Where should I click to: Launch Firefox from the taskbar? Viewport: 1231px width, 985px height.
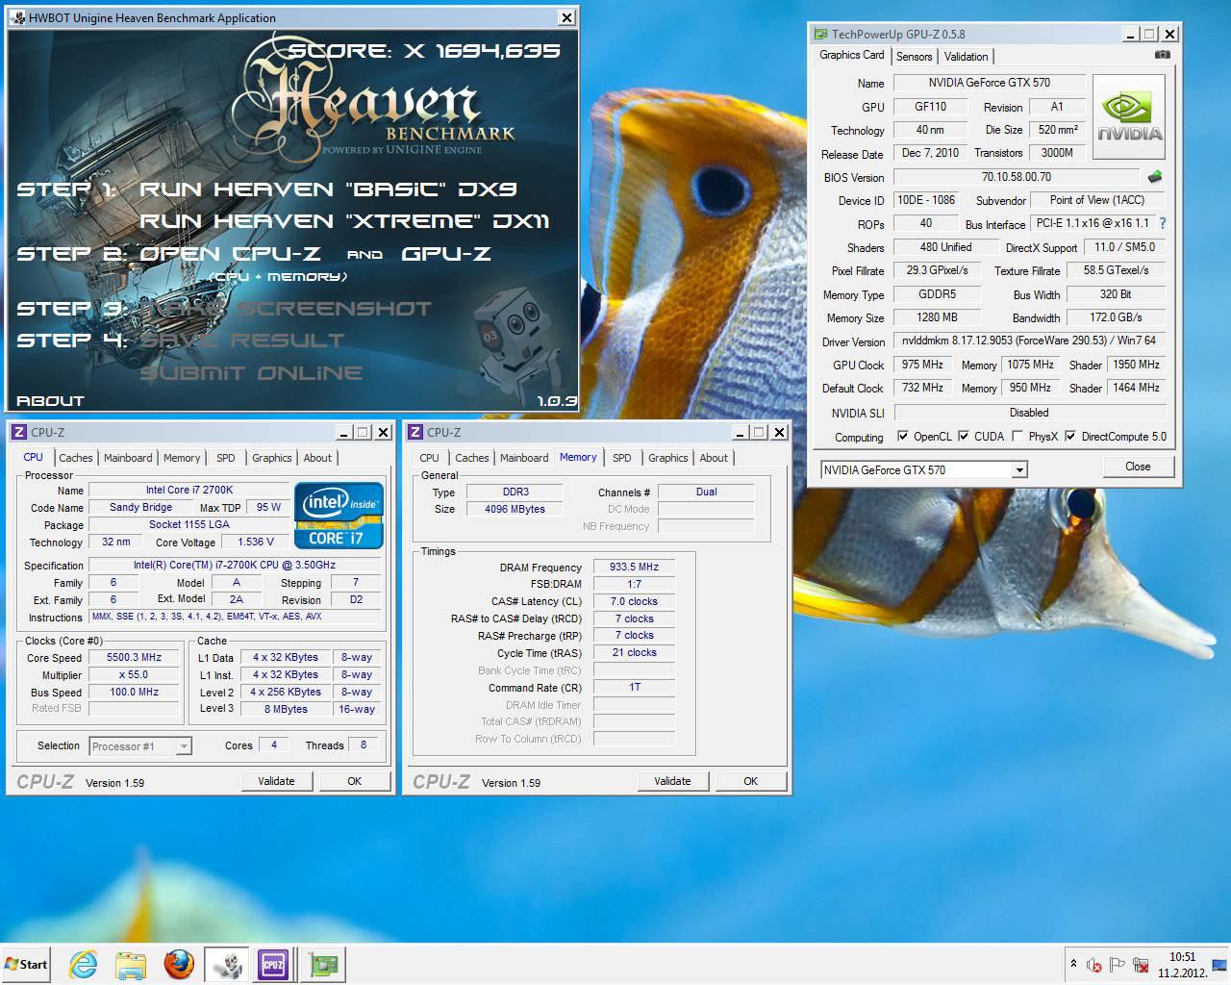pos(179,965)
